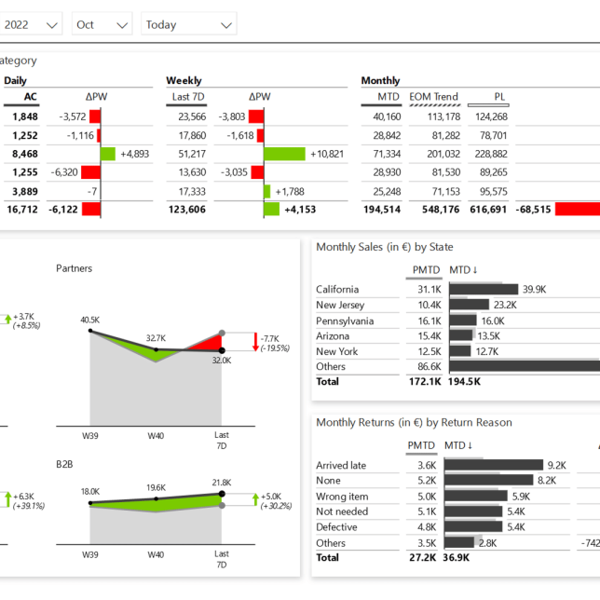Click sort arrow on Monthly Sales MTD header
The width and height of the screenshot is (600, 600).
[x=476, y=270]
